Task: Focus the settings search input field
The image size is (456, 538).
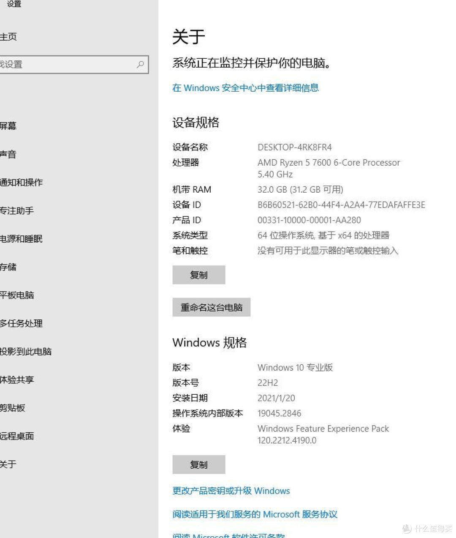Action: click(x=74, y=65)
